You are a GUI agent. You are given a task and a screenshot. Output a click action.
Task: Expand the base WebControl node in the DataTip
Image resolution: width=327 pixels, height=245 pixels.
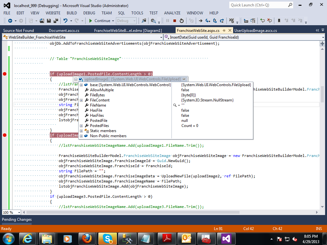81,85
